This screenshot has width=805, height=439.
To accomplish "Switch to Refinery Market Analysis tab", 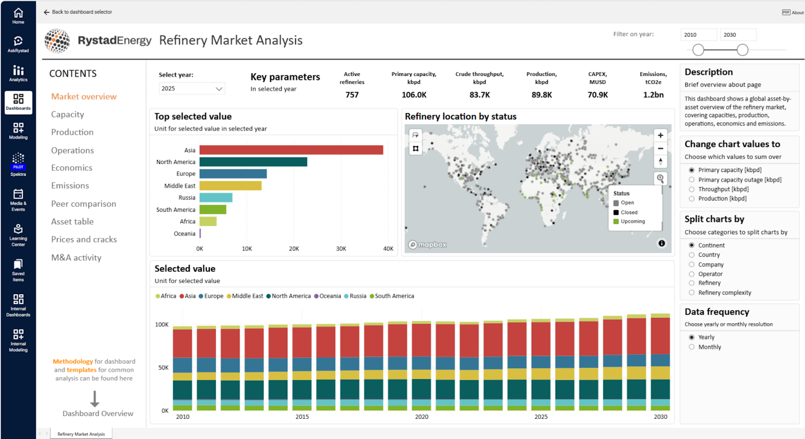I will (x=81, y=434).
